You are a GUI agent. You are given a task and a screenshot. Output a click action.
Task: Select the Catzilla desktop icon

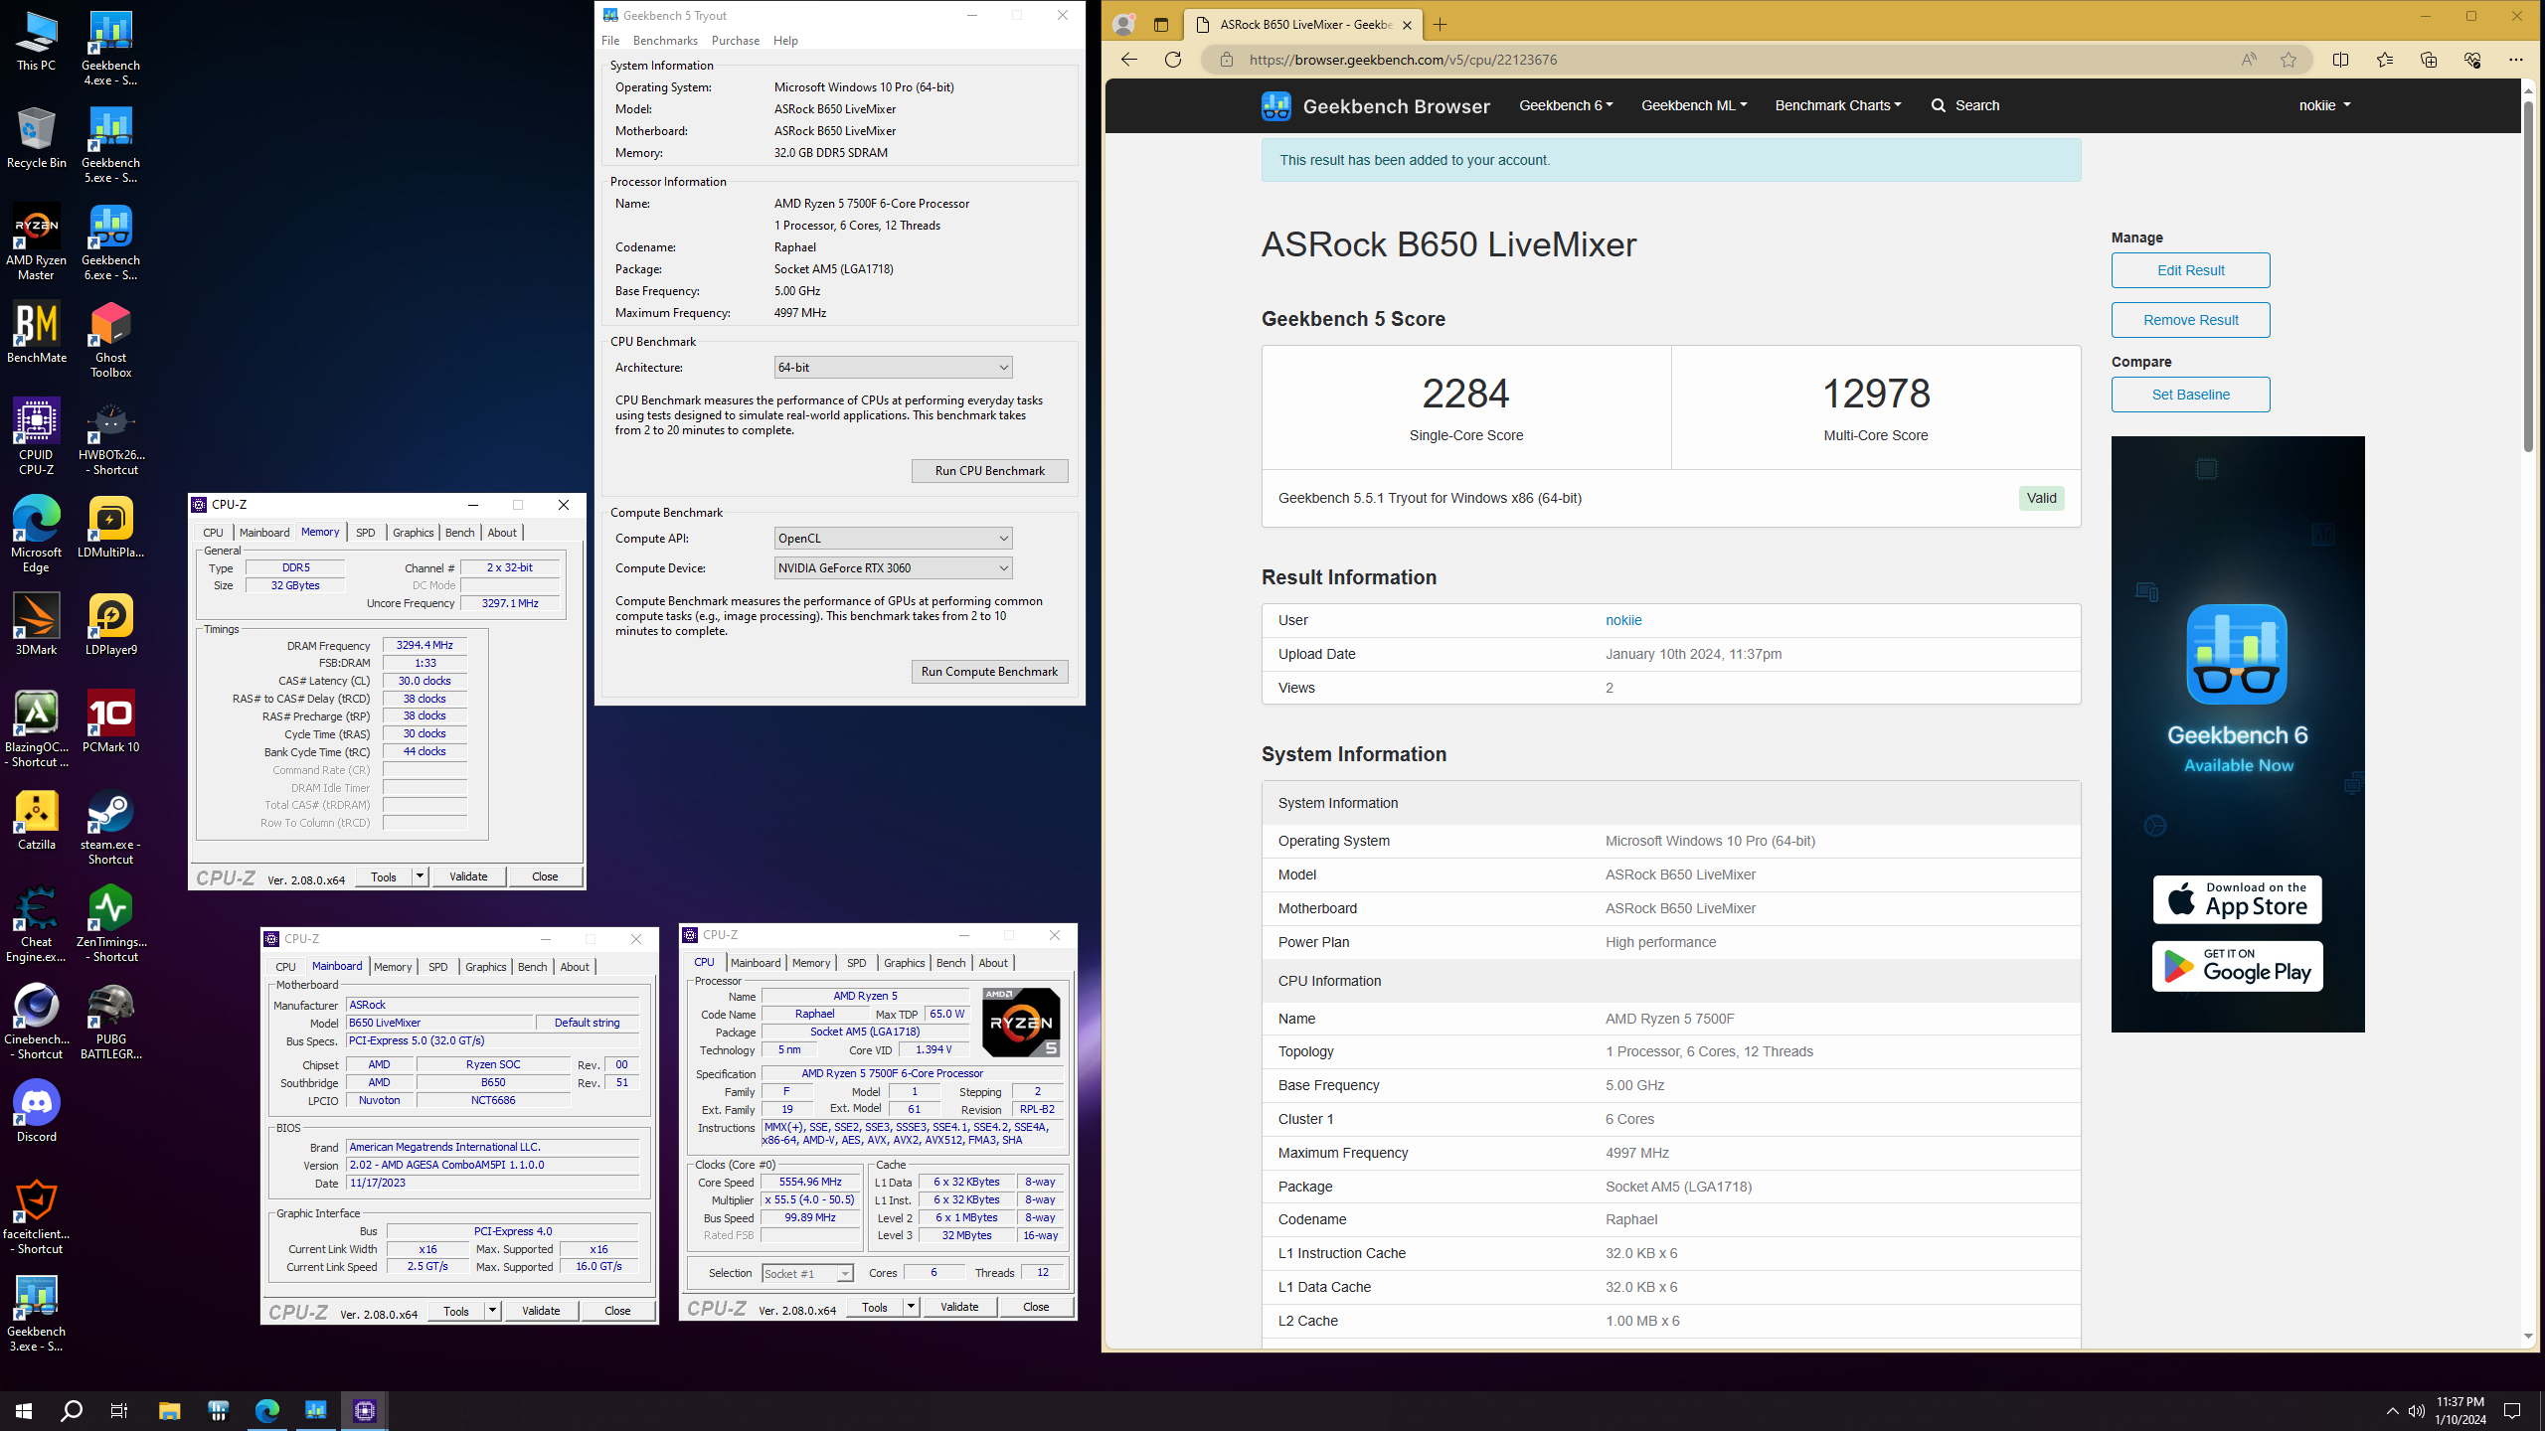[x=36, y=820]
